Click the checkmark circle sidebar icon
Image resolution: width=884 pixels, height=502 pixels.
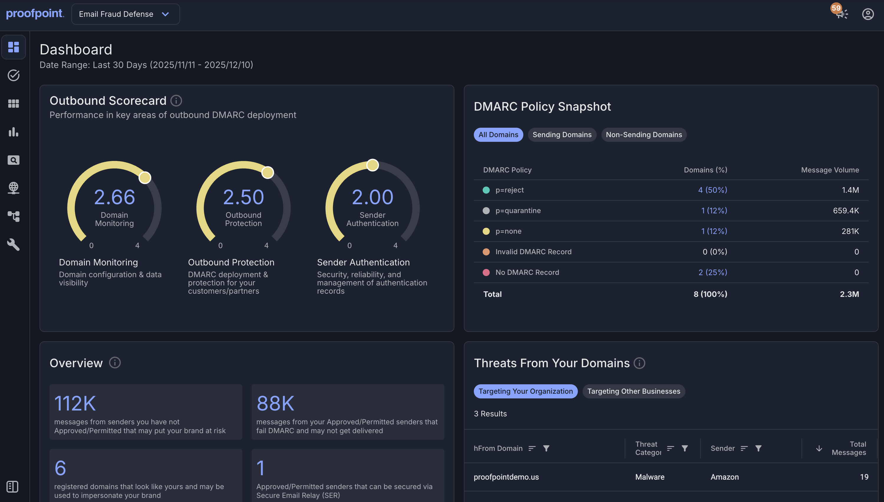tap(14, 75)
